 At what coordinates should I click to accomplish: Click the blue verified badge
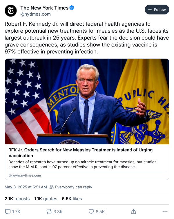[x=72, y=8]
